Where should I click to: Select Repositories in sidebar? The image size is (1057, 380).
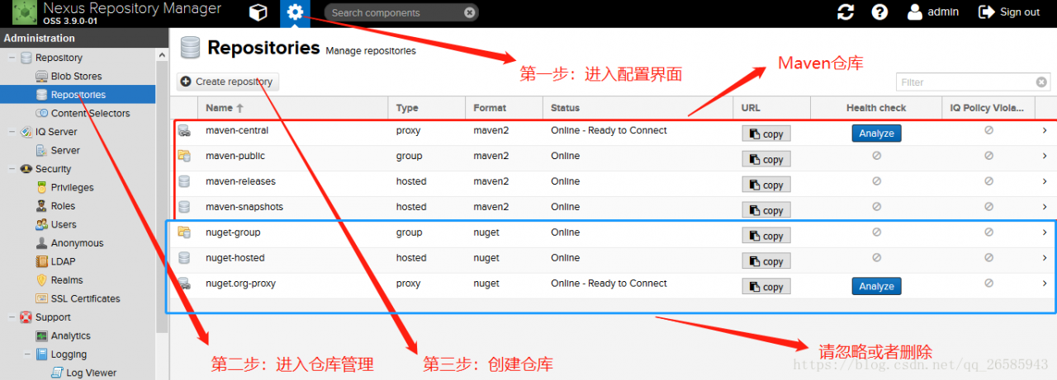coord(78,95)
